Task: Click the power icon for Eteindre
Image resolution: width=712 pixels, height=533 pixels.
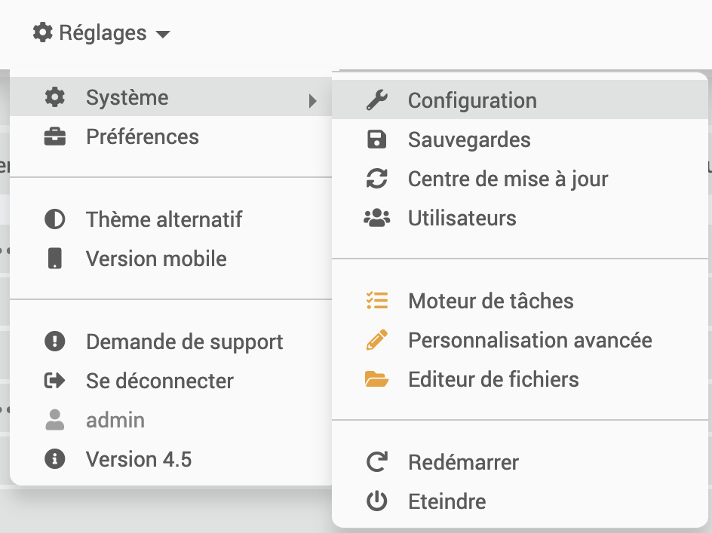Action: coord(376,501)
